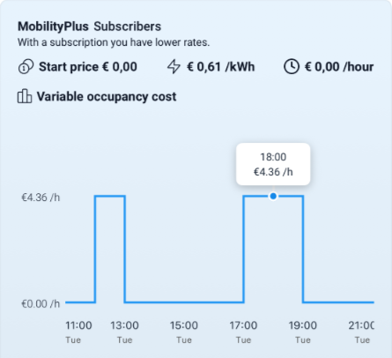
Task: Click the € 0,00 /hour rate text
Action: click(339, 67)
